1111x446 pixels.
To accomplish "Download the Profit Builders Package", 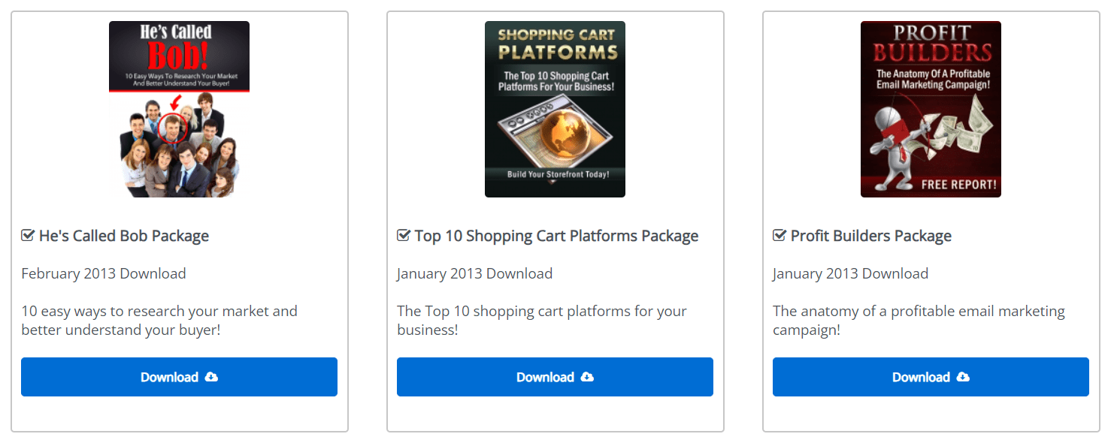I will click(931, 377).
